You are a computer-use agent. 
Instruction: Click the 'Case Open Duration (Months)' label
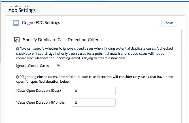43,102
